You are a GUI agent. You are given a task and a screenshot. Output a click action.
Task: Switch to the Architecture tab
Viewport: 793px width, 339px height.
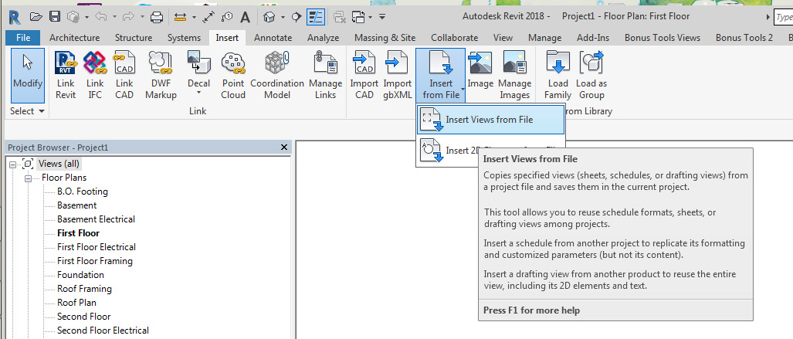pos(74,37)
